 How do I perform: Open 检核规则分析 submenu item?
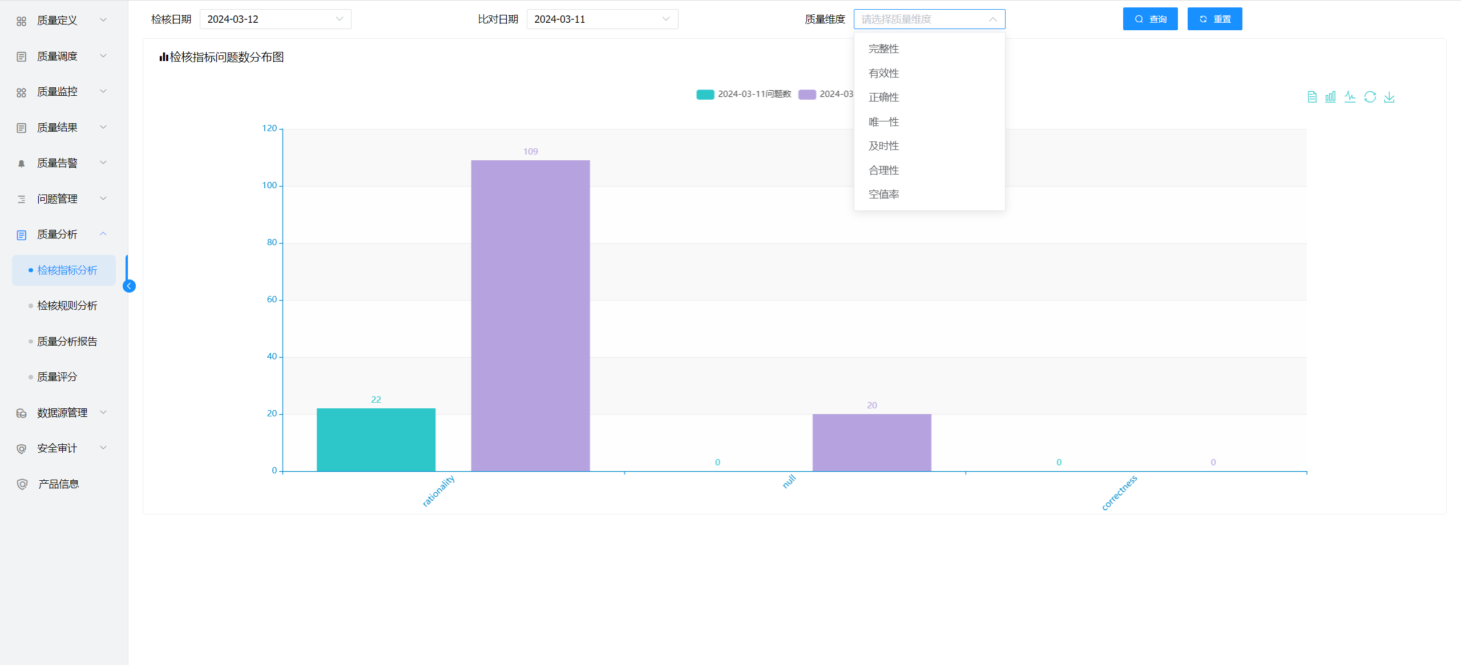[67, 306]
